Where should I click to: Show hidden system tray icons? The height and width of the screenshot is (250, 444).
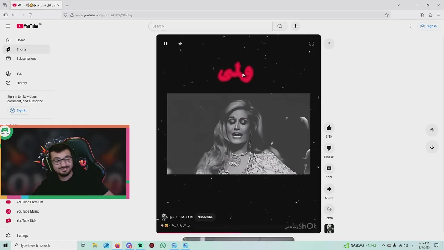coord(383,245)
